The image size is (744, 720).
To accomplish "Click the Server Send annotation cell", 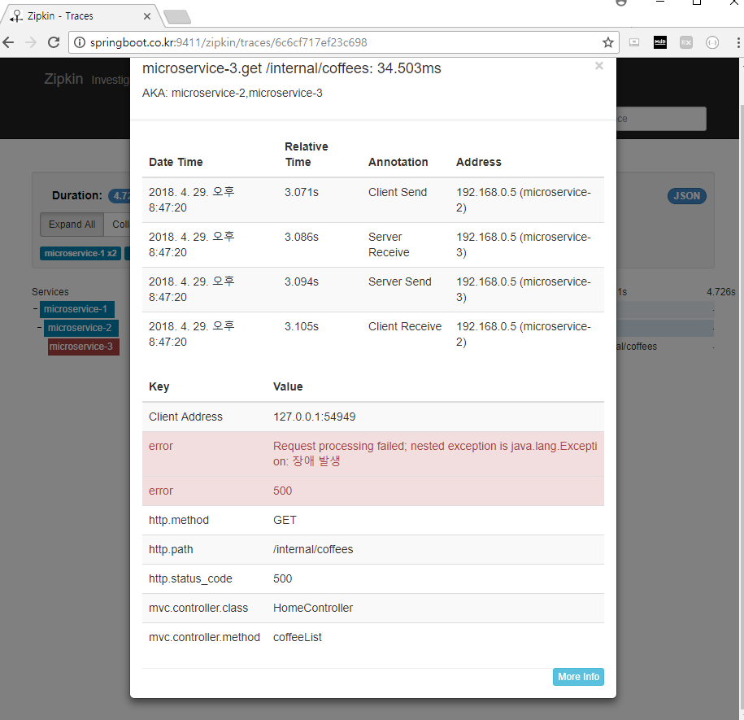I will point(400,282).
